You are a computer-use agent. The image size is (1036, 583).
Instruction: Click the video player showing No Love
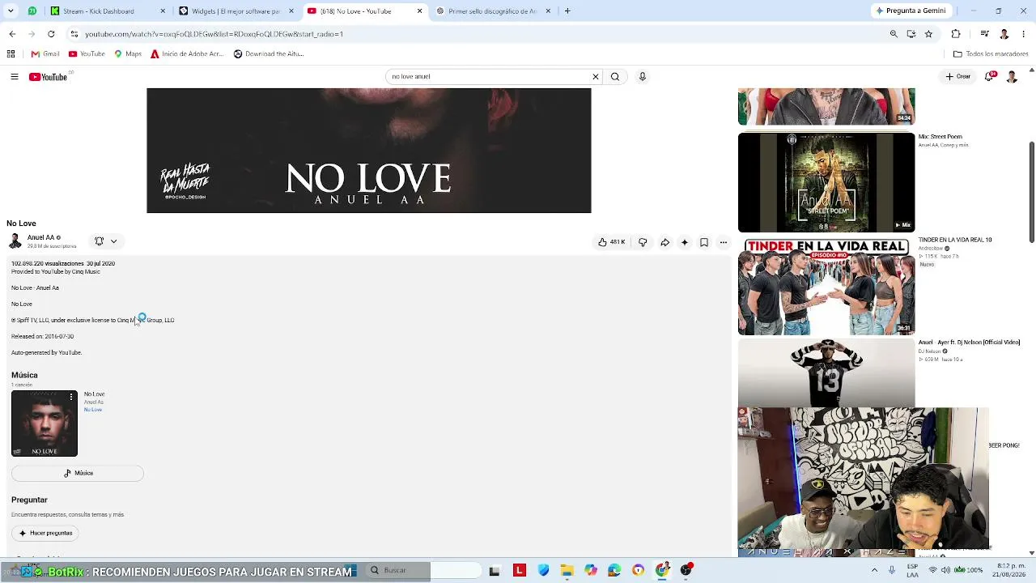(369, 151)
